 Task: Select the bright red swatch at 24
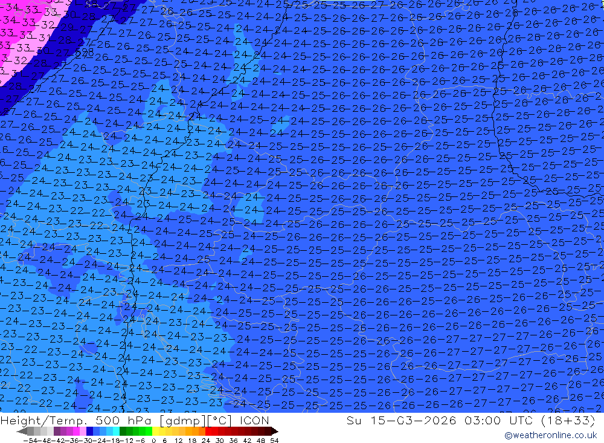pyautogui.click(x=208, y=431)
